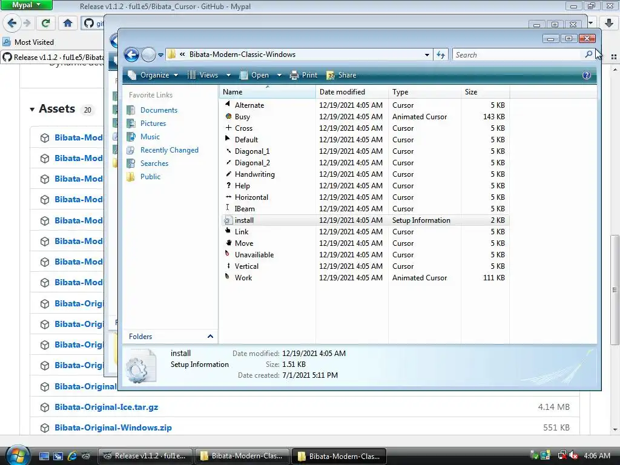Sort files by the Name column header
The height and width of the screenshot is (465, 620).
268,92
